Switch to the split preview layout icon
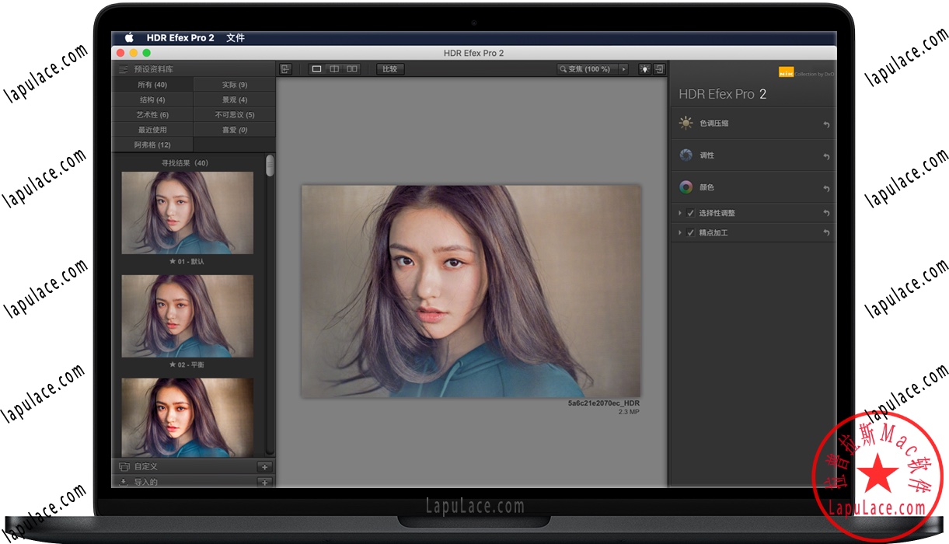This screenshot has height=544, width=949. pos(334,68)
